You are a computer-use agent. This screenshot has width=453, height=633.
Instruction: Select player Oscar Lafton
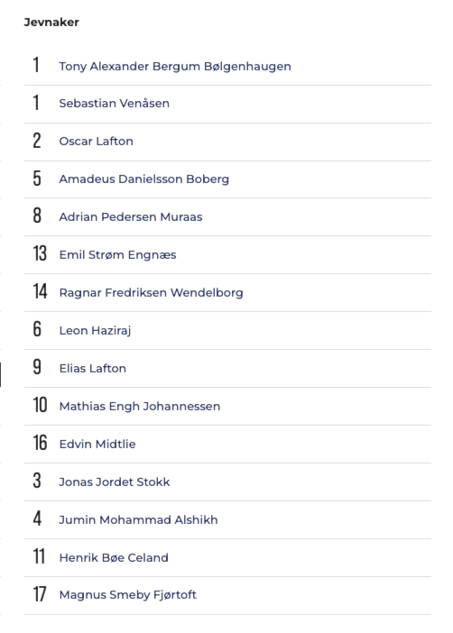click(x=96, y=142)
